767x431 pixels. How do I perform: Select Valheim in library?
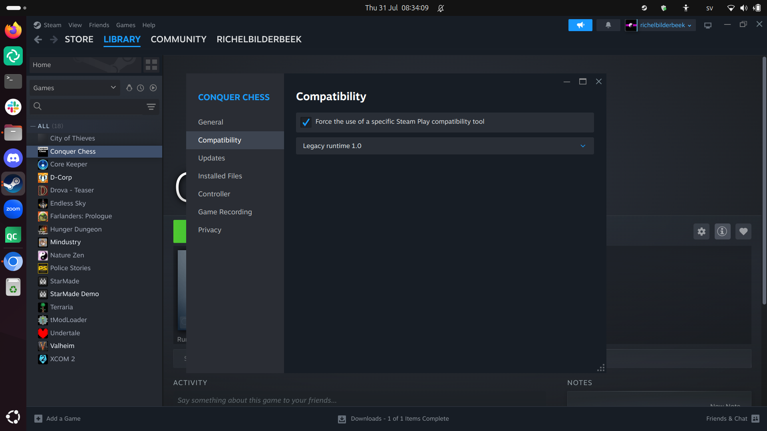94,346
